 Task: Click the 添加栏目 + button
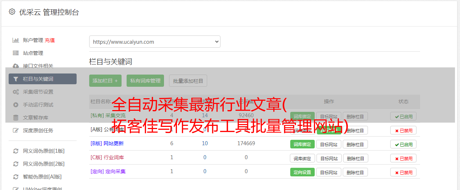(105, 81)
